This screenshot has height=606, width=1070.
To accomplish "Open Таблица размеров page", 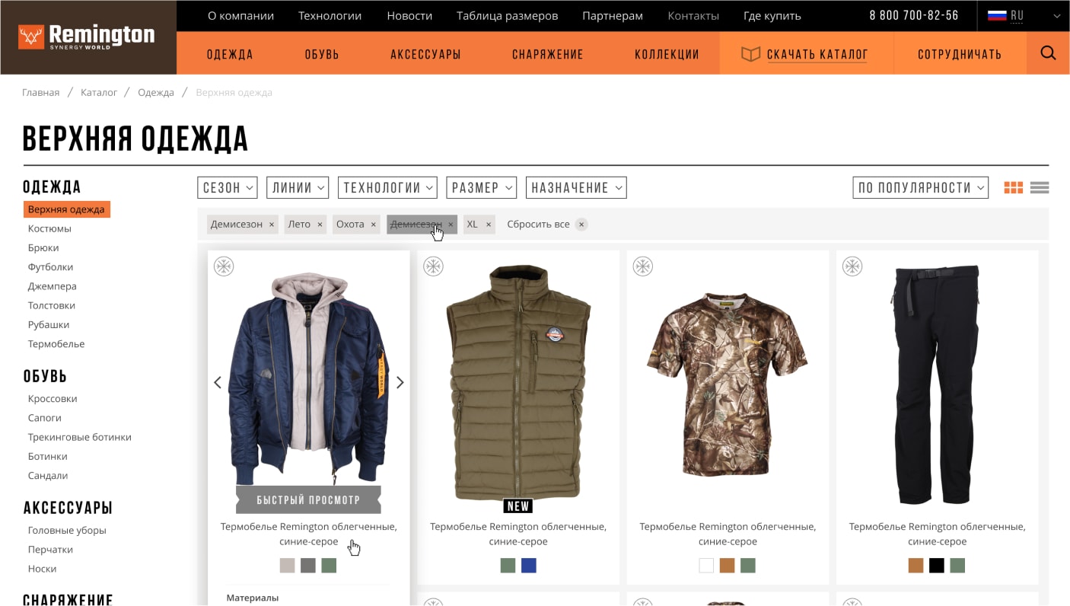I will [x=507, y=15].
